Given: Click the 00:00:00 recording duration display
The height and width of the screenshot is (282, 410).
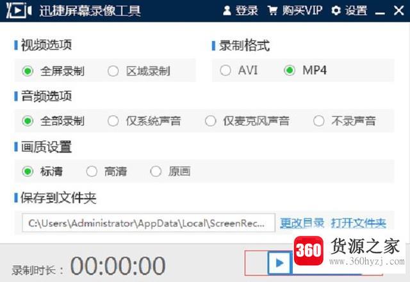Looking at the screenshot, I should tap(118, 266).
